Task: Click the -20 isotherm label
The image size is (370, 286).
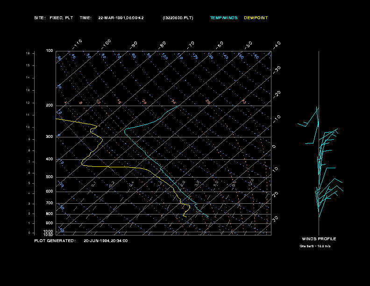Action: coord(277,94)
